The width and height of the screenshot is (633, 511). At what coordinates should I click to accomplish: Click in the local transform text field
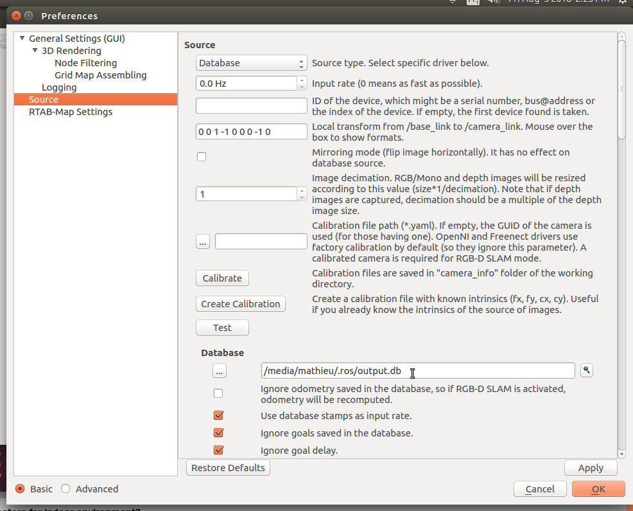[252, 132]
